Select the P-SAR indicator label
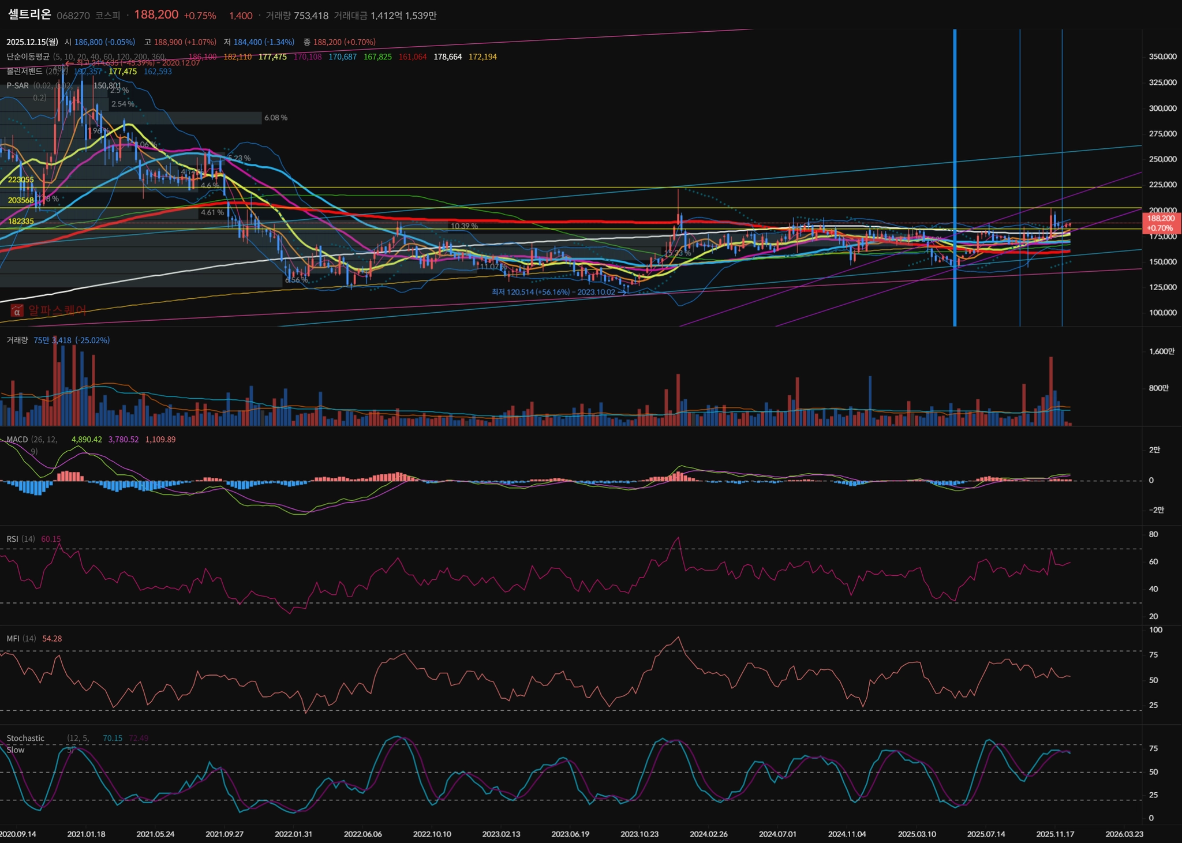1182x843 pixels. coord(17,85)
